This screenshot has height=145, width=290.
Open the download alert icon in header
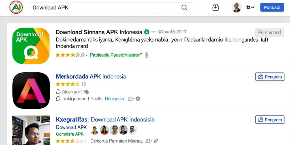point(216,8)
